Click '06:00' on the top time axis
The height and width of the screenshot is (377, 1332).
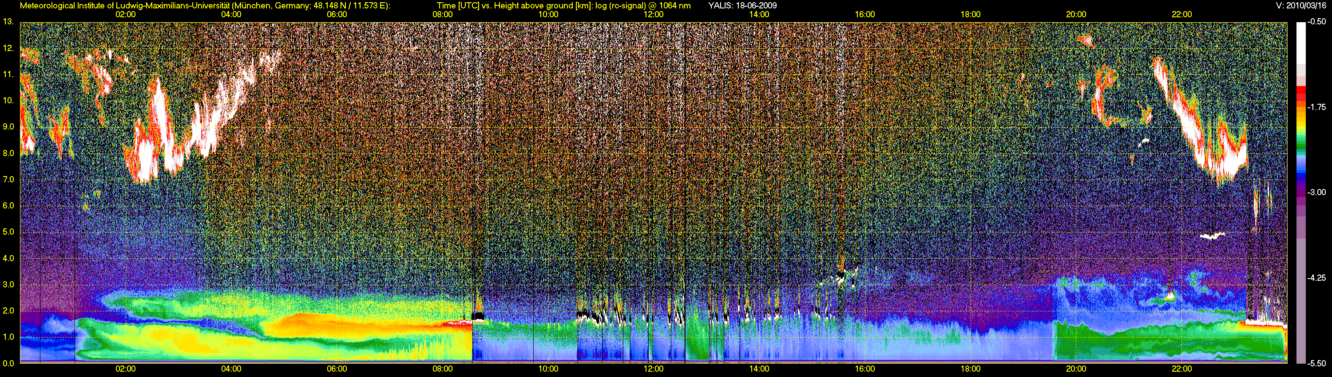coord(337,15)
